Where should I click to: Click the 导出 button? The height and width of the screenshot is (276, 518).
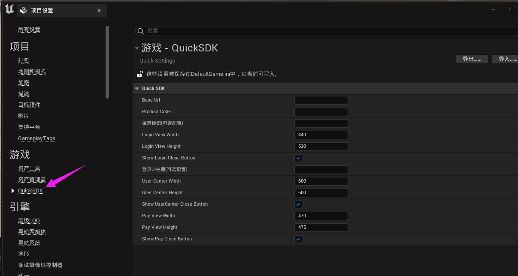tap(472, 59)
